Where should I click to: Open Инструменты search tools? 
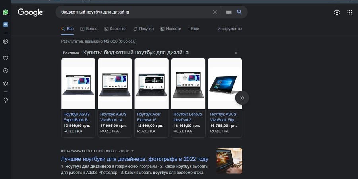tap(230, 29)
